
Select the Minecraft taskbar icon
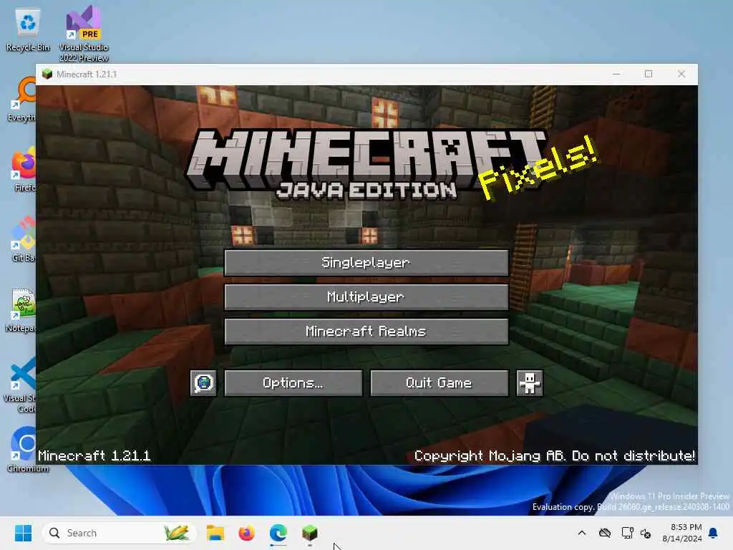point(309,533)
